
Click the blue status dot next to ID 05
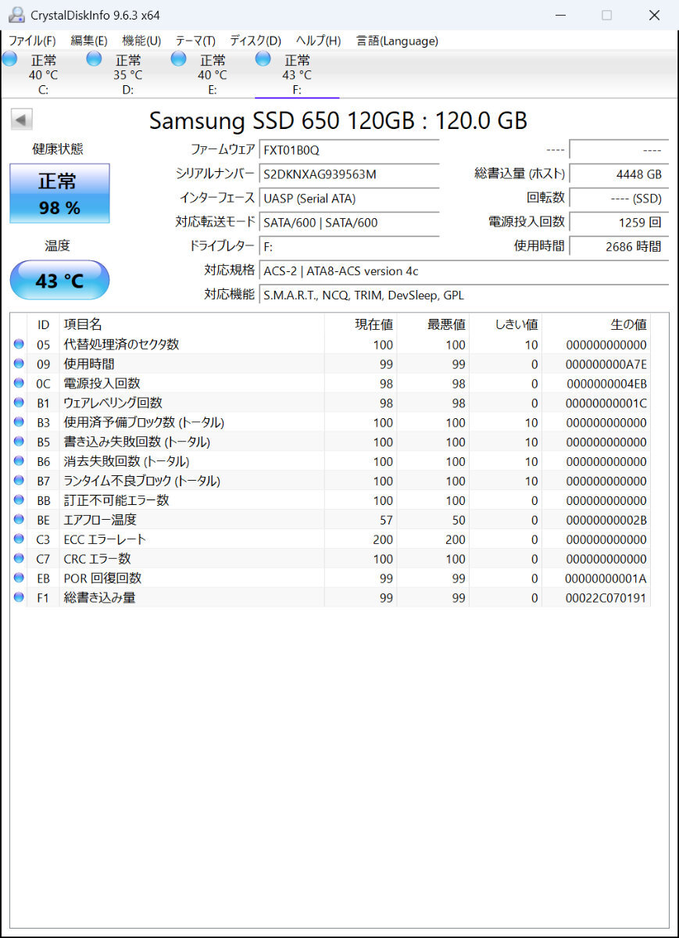18,344
